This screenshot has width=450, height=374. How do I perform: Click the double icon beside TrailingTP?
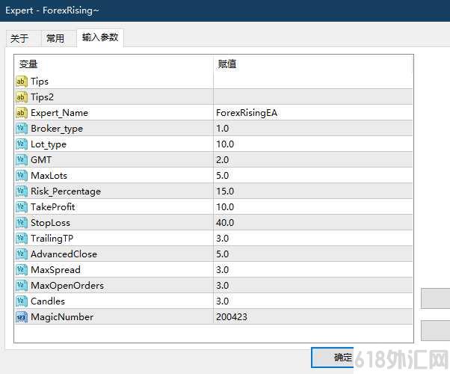(x=22, y=239)
